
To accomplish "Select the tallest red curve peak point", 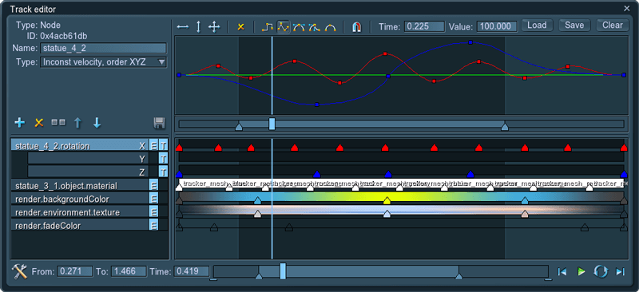I will pyautogui.click(x=385, y=53).
